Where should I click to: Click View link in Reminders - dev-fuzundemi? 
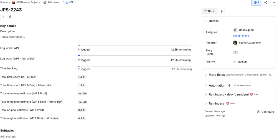(x=256, y=95)
